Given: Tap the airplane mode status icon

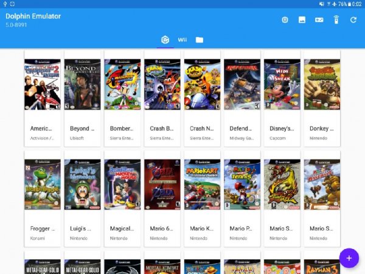Looking at the screenshot, I should (x=334, y=4).
